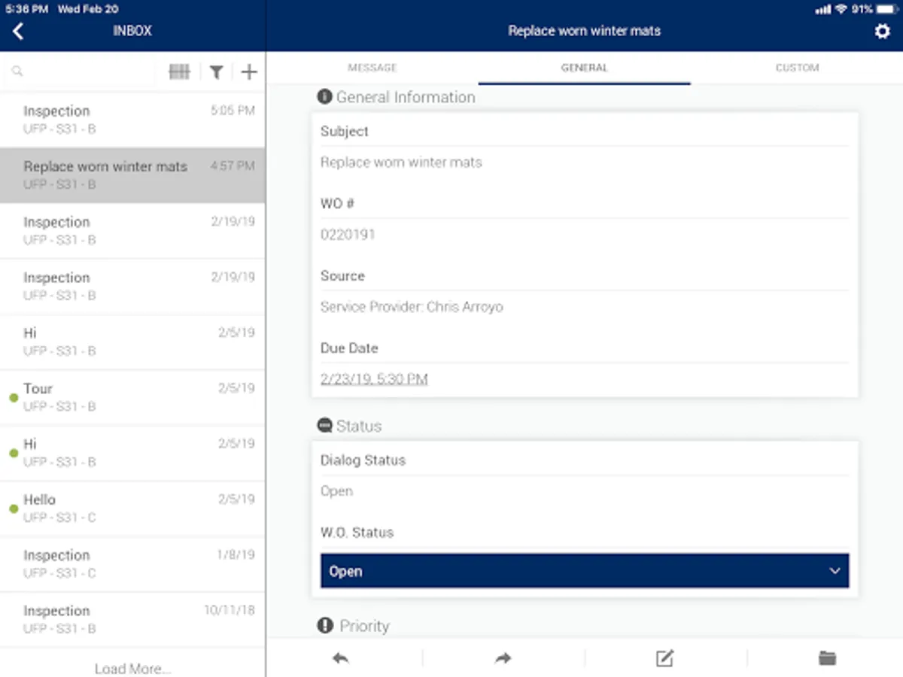
Task: Tap the forward arrow icon
Action: 503,658
